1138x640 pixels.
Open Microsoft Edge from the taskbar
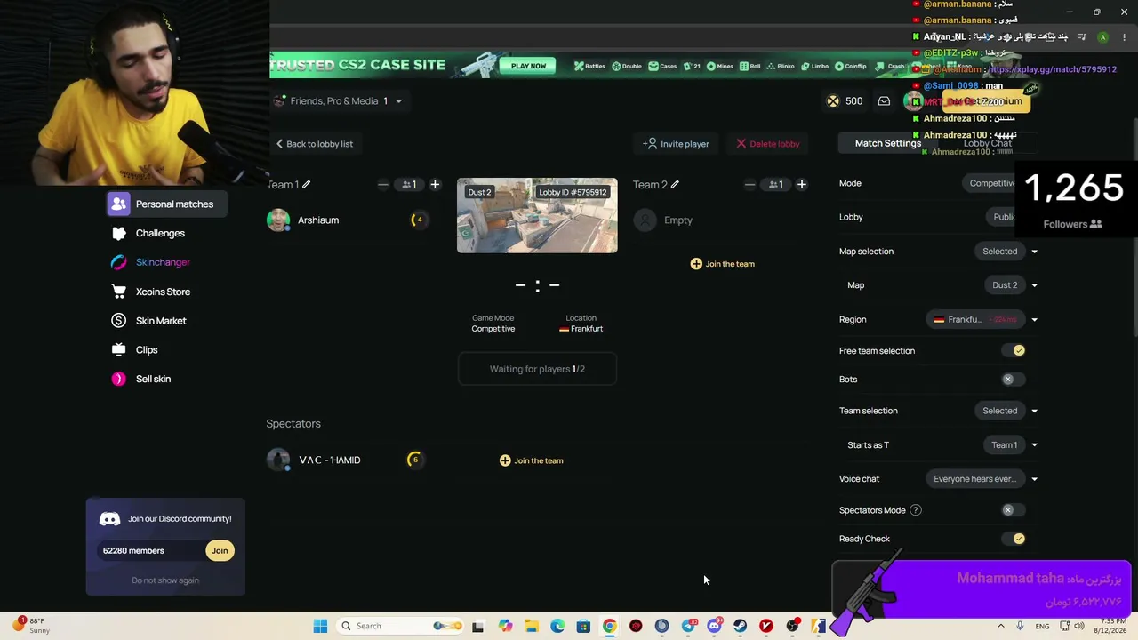[557, 626]
